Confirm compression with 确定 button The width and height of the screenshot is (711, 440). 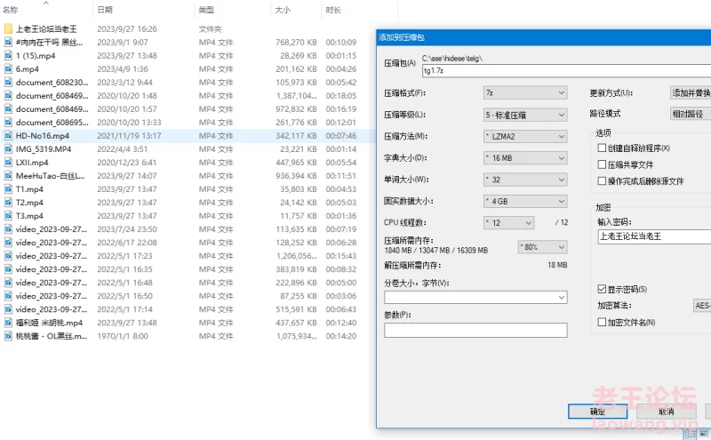click(x=597, y=412)
